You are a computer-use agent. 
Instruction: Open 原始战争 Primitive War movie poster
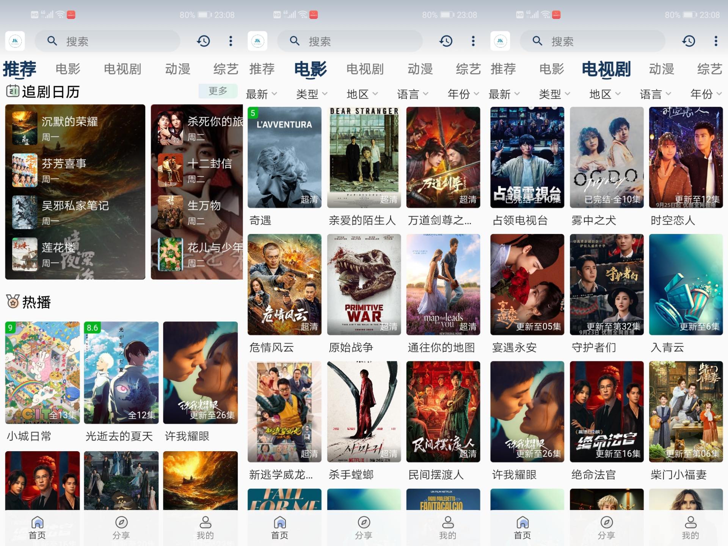[364, 284]
